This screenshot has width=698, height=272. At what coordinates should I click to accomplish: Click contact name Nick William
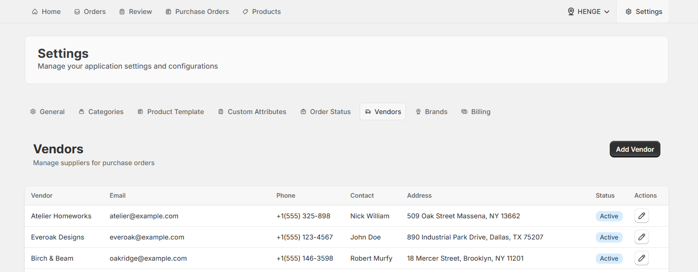pyautogui.click(x=370, y=216)
